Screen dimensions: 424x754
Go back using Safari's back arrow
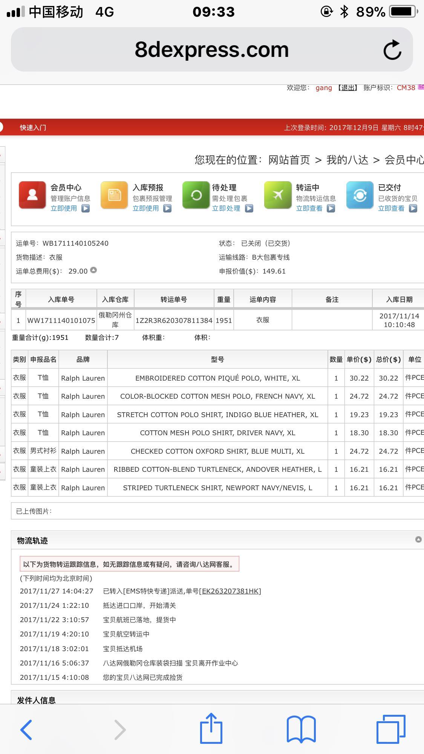pyautogui.click(x=26, y=730)
